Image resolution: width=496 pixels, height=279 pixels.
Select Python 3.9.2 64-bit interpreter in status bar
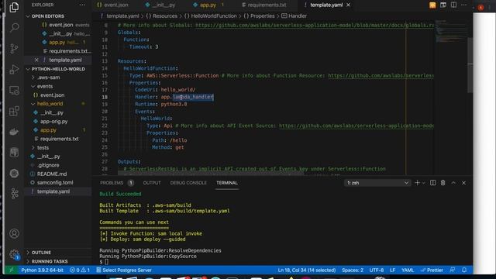coord(42,270)
